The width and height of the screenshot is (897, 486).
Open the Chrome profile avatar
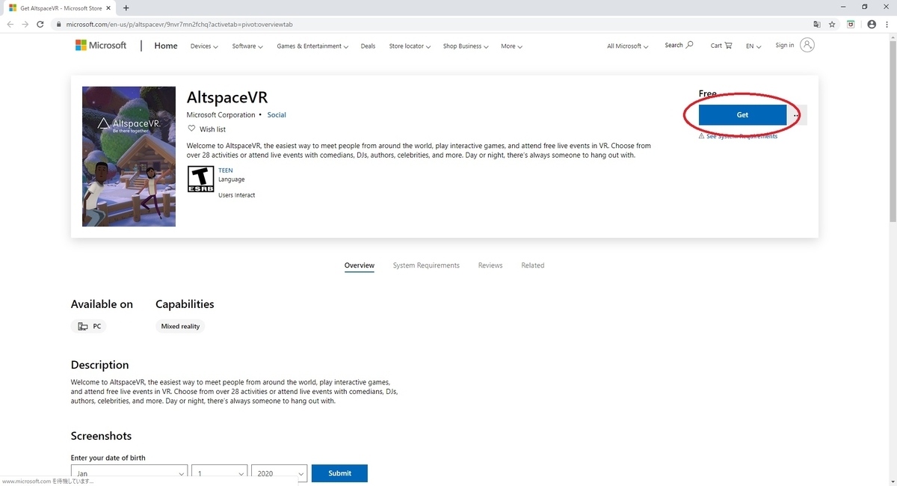pos(871,24)
